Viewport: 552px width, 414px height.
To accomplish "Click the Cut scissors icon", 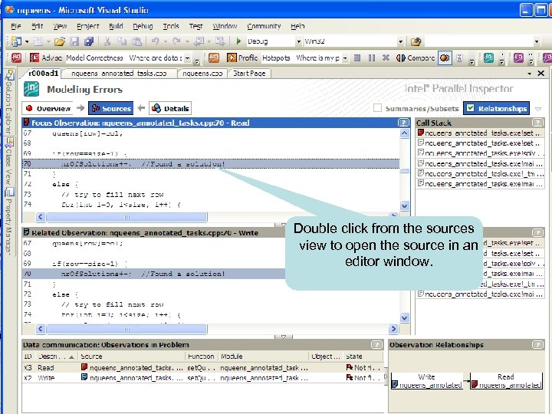I will click(x=107, y=41).
